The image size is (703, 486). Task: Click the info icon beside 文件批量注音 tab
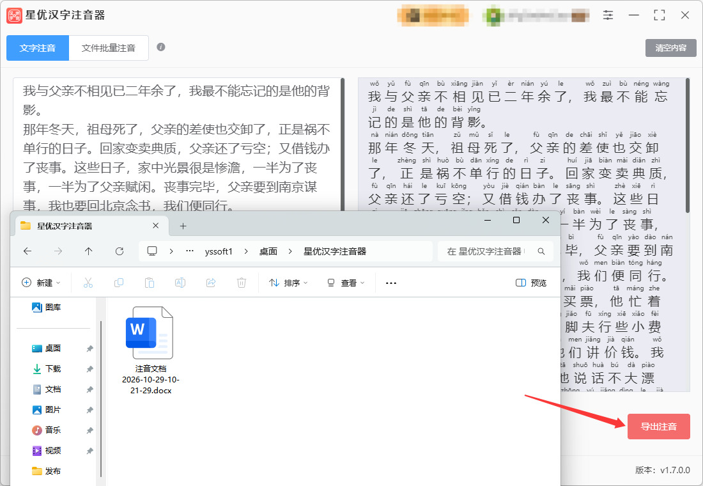tap(161, 47)
